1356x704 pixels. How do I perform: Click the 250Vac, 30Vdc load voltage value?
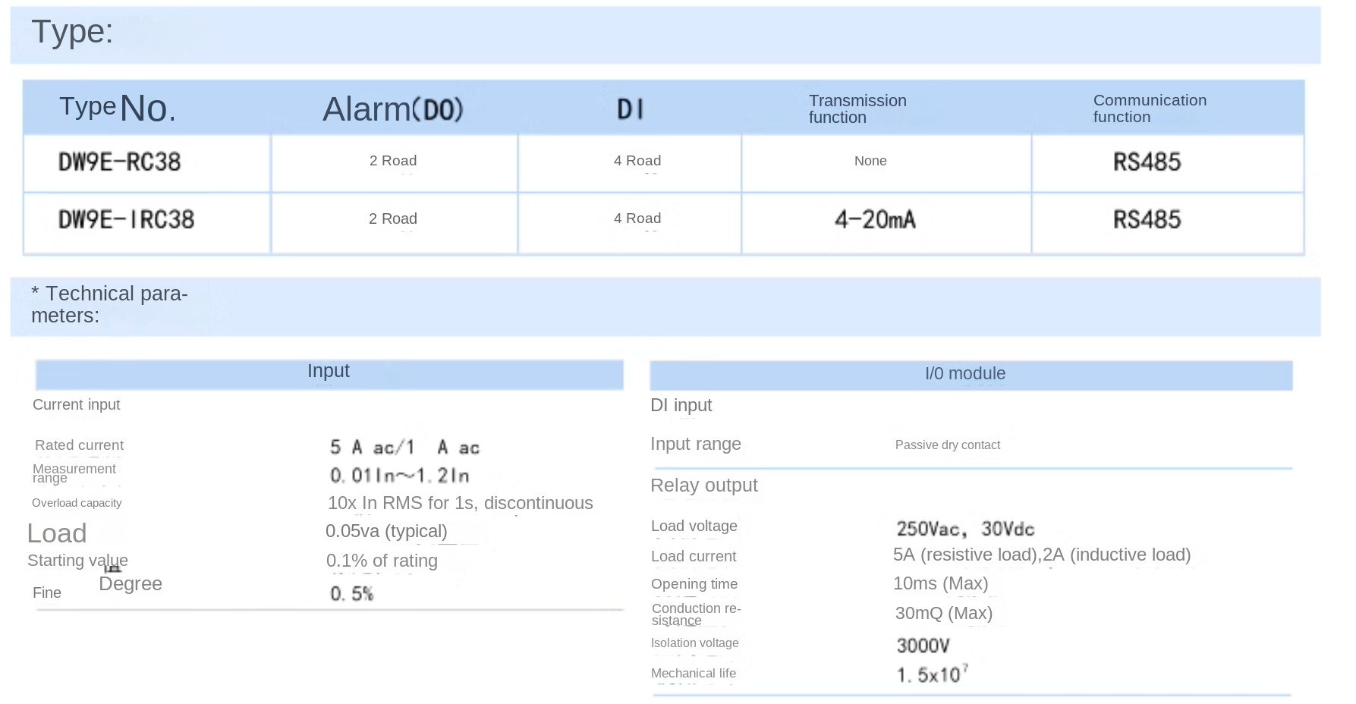pyautogui.click(x=965, y=529)
